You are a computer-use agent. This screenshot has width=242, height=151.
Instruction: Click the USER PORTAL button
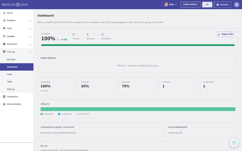coord(190,5)
